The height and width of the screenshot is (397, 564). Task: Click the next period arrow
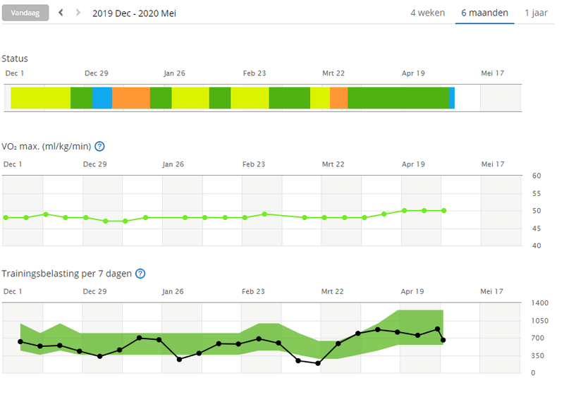point(78,13)
